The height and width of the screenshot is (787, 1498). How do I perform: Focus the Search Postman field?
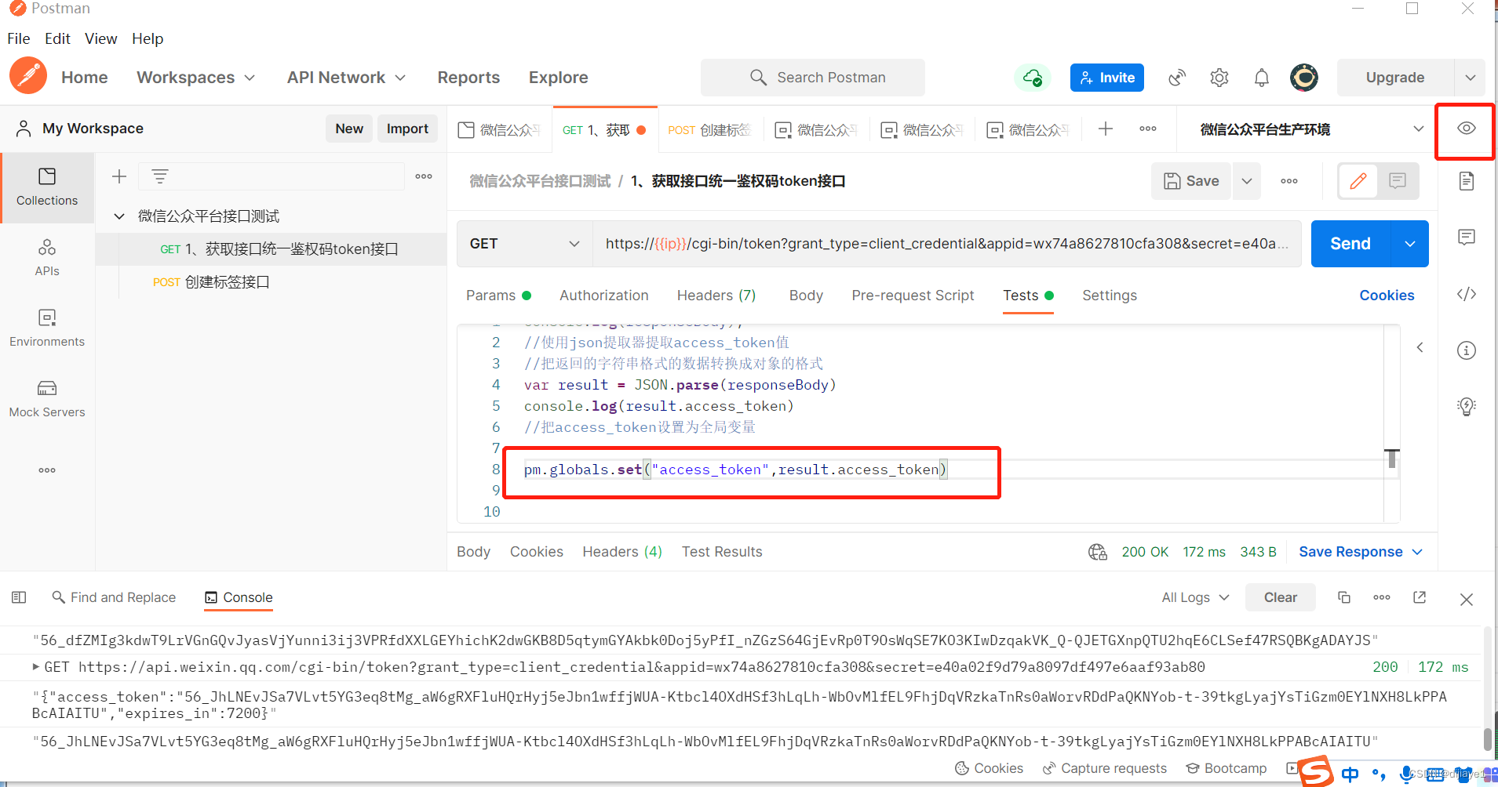click(x=813, y=78)
